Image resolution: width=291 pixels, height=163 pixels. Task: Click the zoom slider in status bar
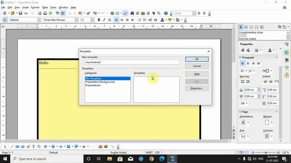click(x=266, y=153)
